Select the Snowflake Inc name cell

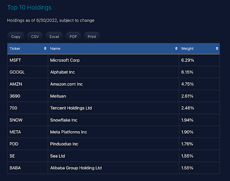(x=113, y=120)
